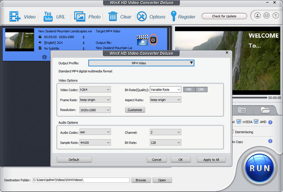Click the Cancel button
This screenshot has height=192, width=283.
[157, 160]
